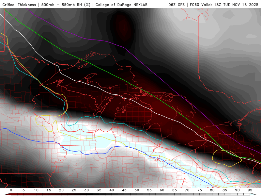Click the colorbar value label "10"
Viewport: 261px width, 196px height.
pyautogui.click(x=36, y=190)
